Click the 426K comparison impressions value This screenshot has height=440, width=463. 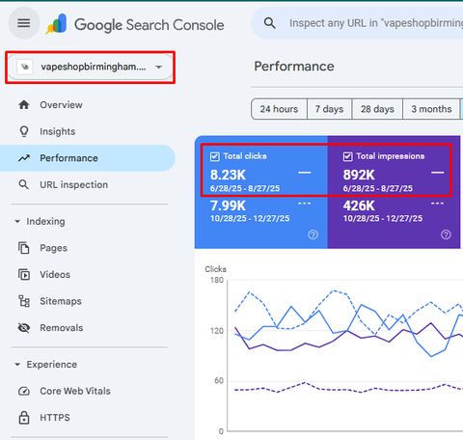click(x=359, y=206)
